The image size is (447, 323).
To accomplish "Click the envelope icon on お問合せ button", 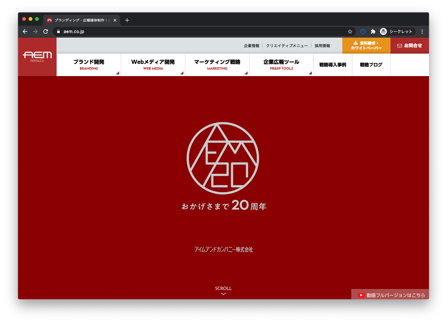I will point(399,46).
